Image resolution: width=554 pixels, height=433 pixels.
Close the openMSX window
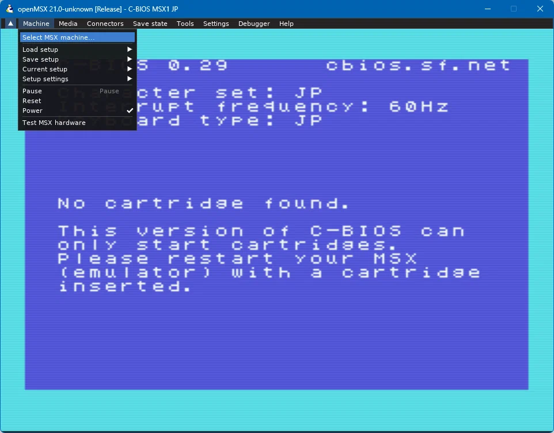pos(540,9)
